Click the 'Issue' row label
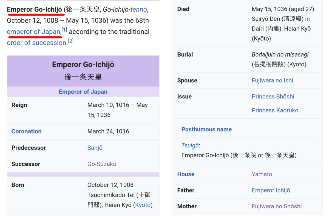 pos(185,97)
